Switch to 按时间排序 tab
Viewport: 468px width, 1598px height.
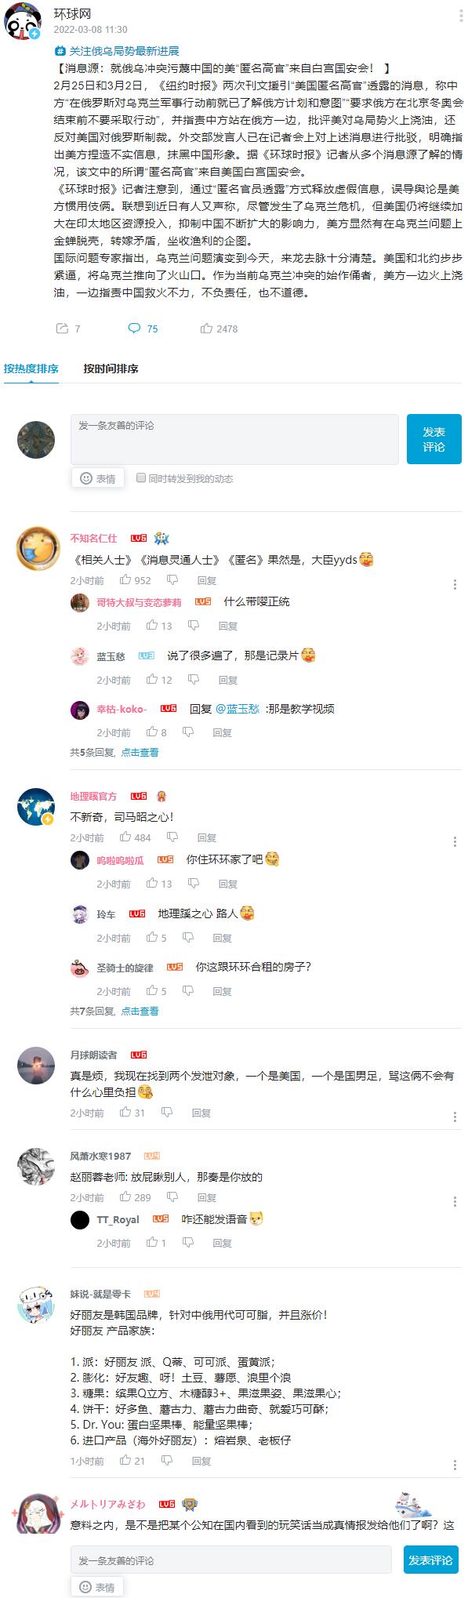click(x=111, y=369)
